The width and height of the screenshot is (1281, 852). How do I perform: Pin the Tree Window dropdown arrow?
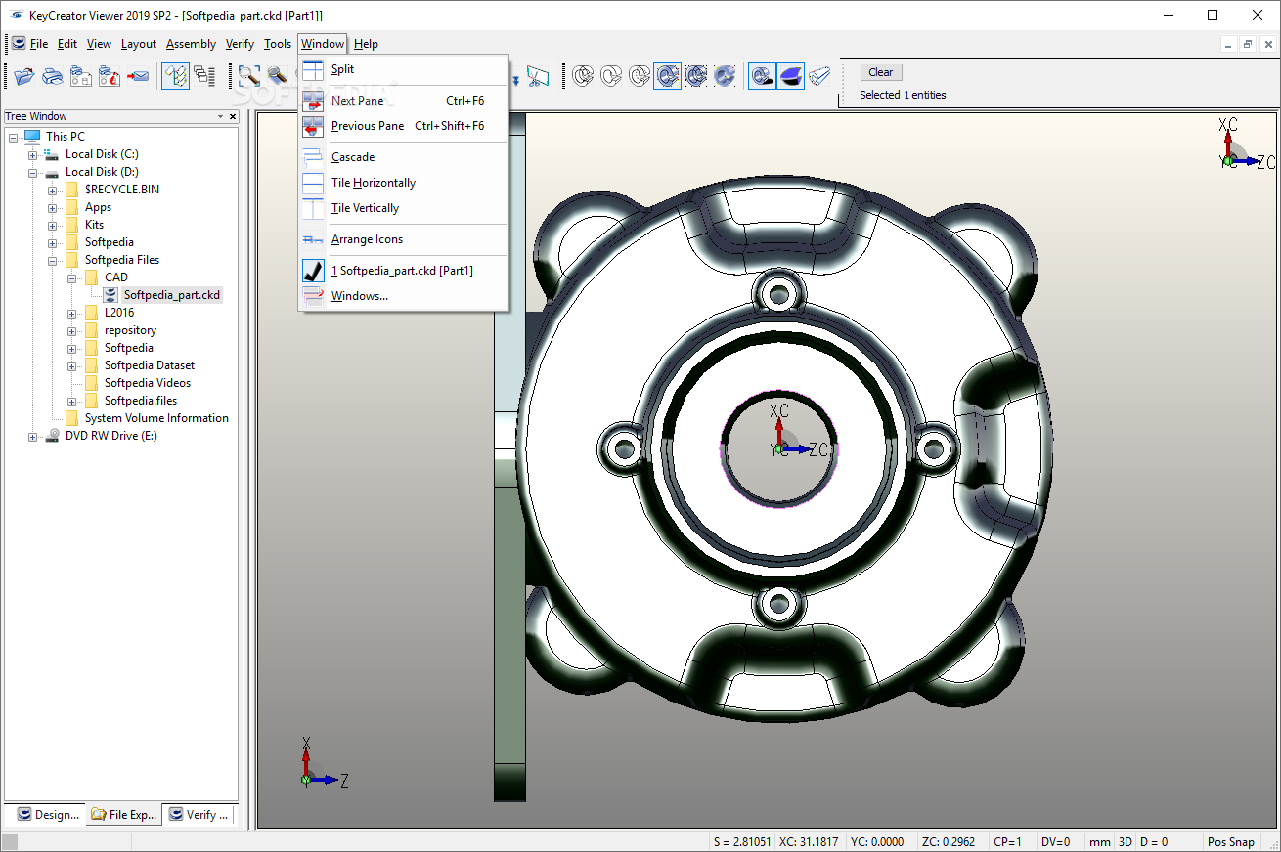pos(221,116)
